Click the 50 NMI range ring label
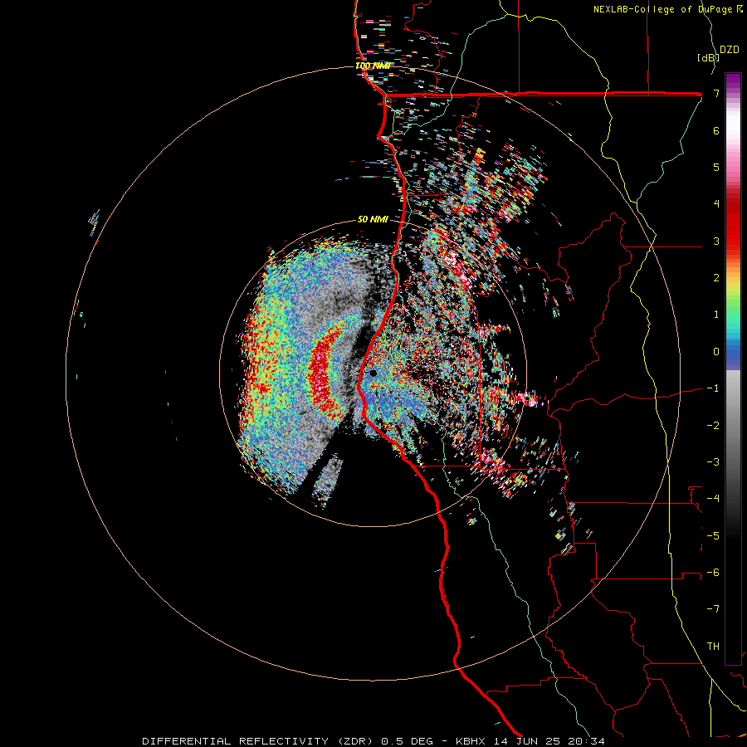This screenshot has height=747, width=747. (373, 219)
